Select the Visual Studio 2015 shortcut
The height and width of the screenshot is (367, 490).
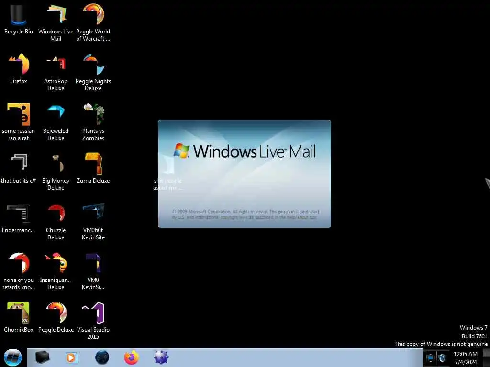pyautogui.click(x=93, y=321)
